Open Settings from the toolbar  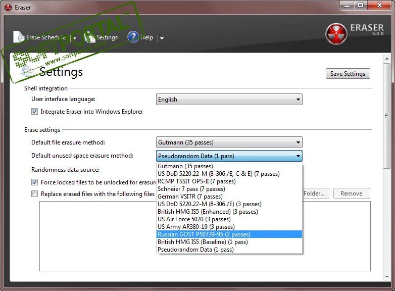[x=101, y=37]
